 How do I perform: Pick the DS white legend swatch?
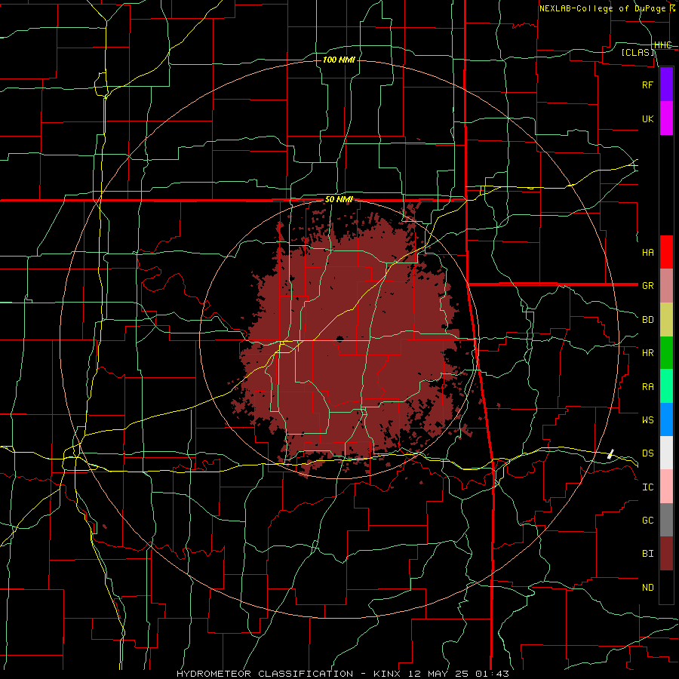coord(666,453)
